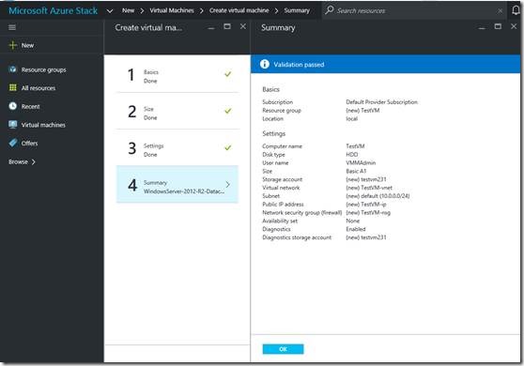Open Offers menu item
The width and height of the screenshot is (524, 366).
[29, 144]
